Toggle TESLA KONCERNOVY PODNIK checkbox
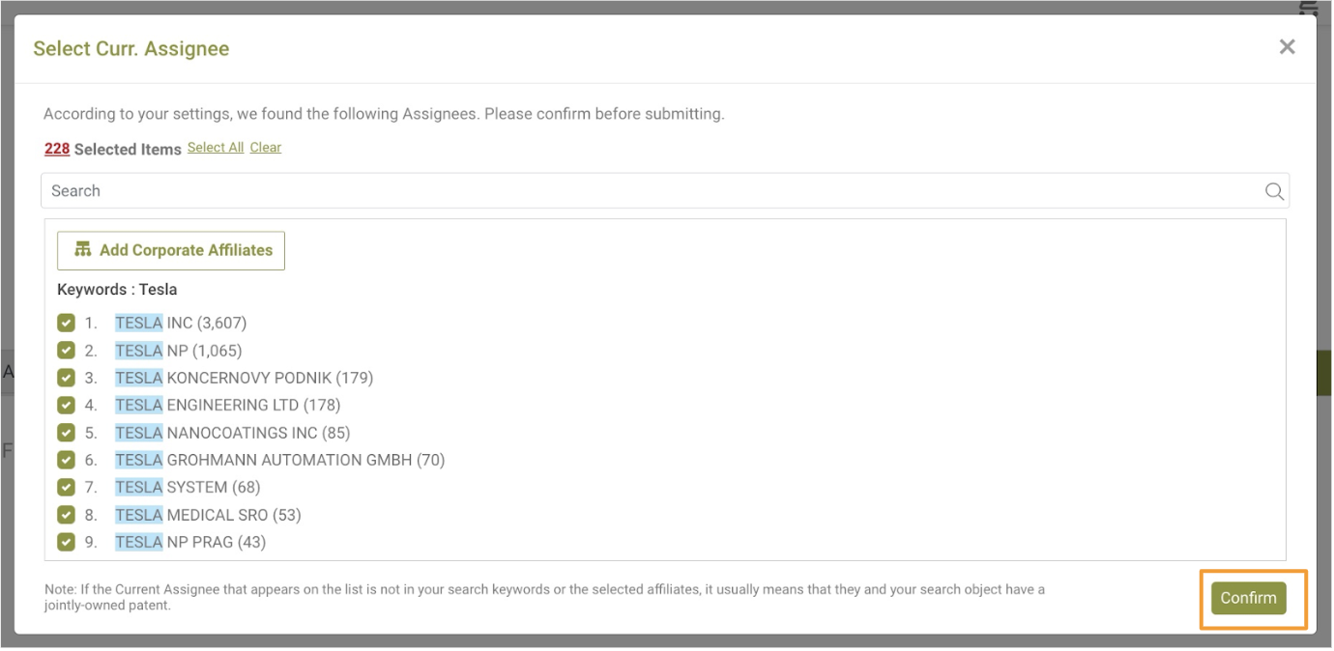Viewport: 1334px width, 651px height. click(66, 378)
